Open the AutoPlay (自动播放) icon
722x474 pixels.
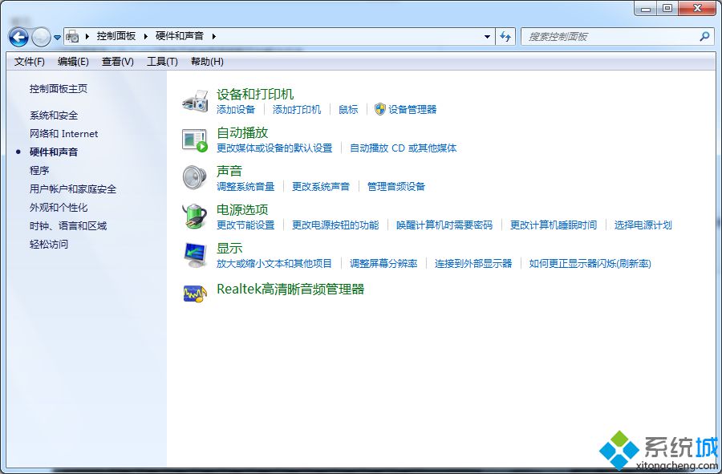[195, 140]
